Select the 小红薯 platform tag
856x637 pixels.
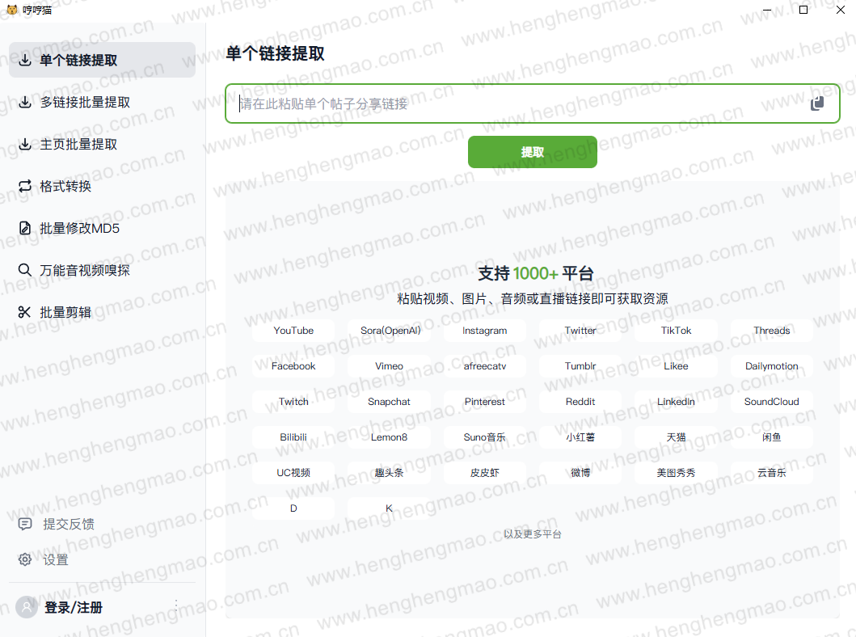point(580,437)
